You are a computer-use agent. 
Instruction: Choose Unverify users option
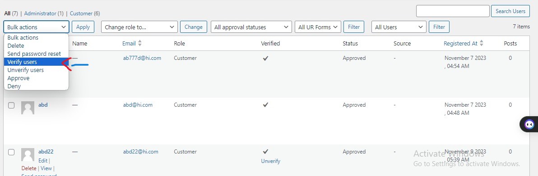[37, 70]
